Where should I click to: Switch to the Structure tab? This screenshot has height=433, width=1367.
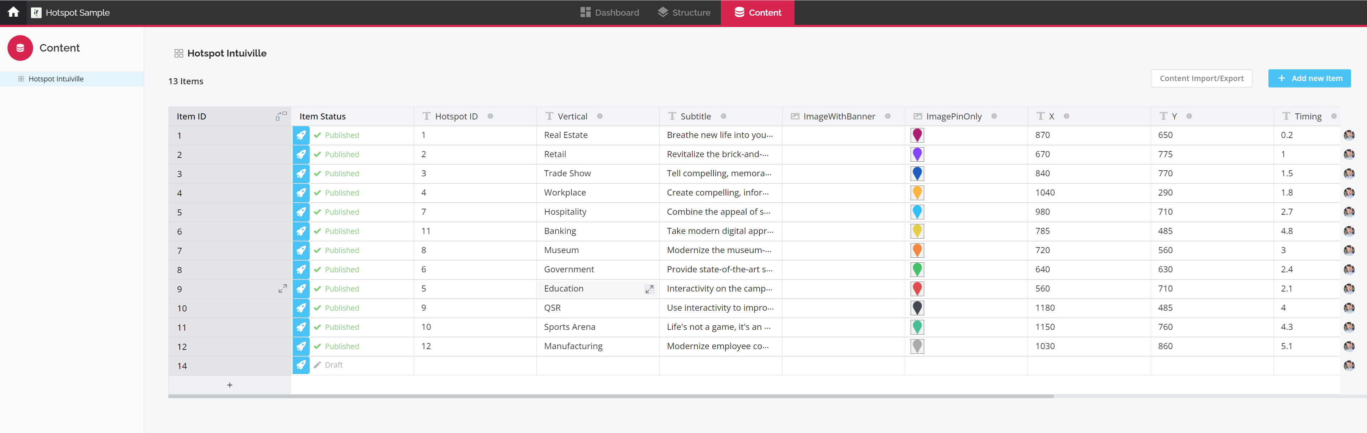(683, 12)
